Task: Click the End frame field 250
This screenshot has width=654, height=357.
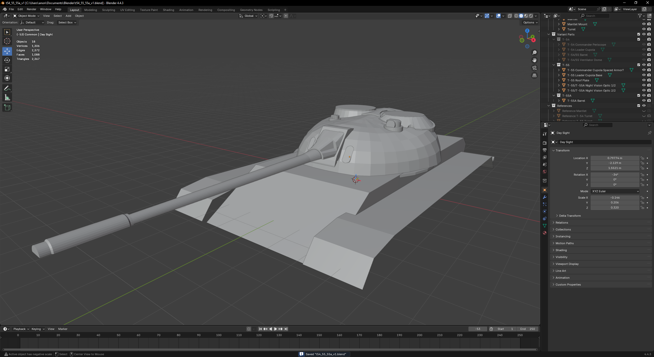Action: 528,329
